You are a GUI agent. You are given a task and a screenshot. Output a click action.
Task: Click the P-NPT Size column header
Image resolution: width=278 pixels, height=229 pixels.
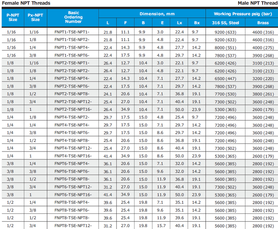(13, 17)
